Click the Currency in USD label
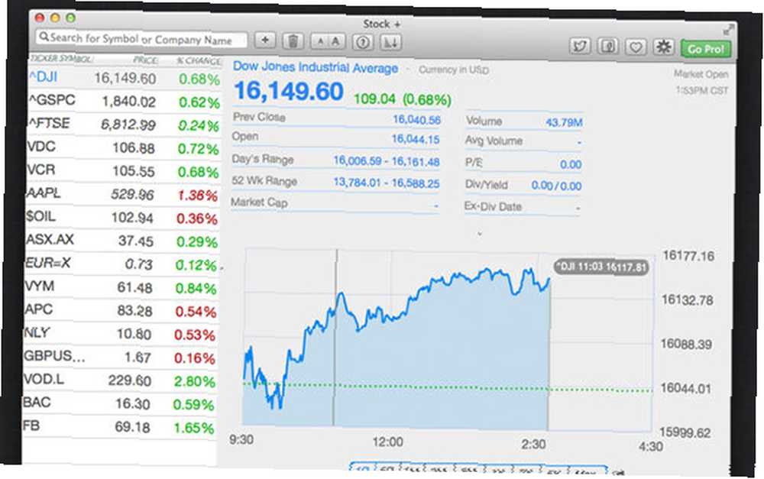This screenshot has height=479, width=764. (453, 70)
